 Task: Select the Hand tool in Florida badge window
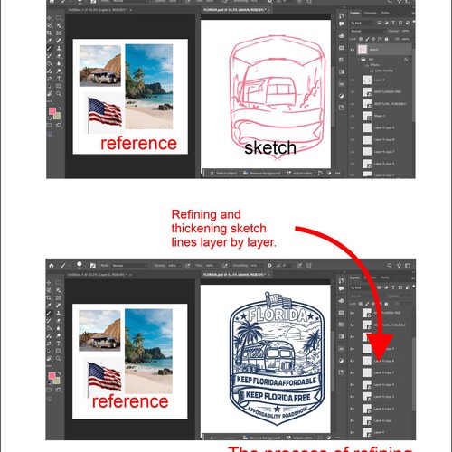49,359
